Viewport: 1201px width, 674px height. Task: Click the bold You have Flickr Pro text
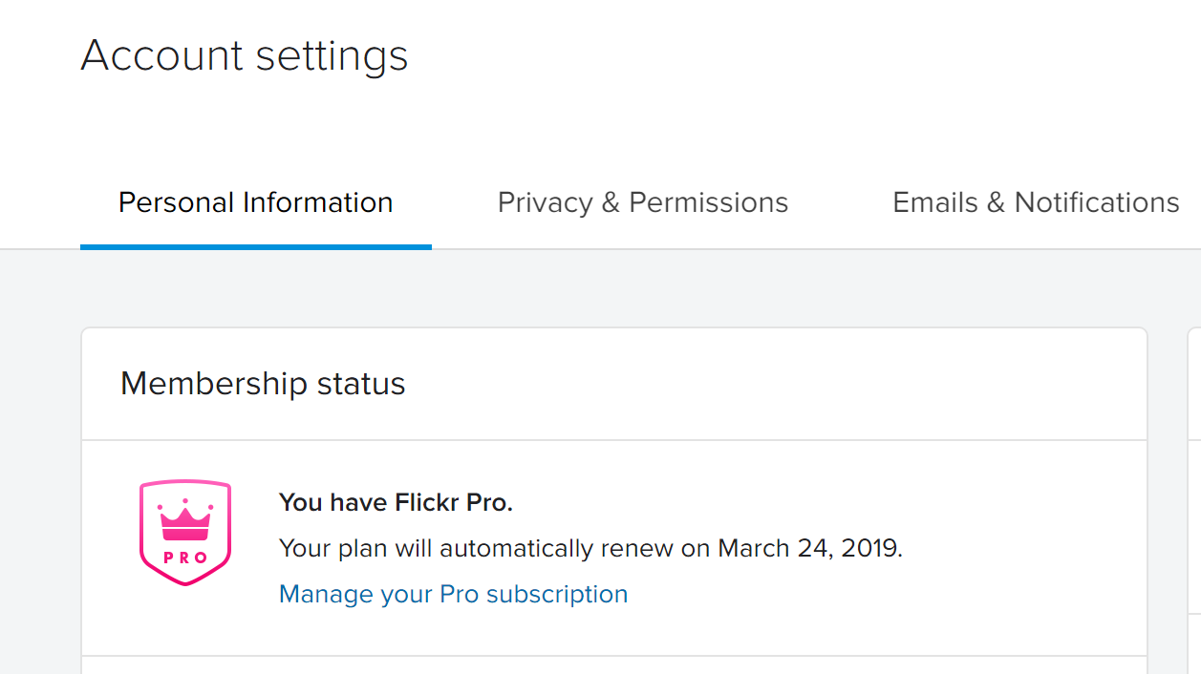396,503
